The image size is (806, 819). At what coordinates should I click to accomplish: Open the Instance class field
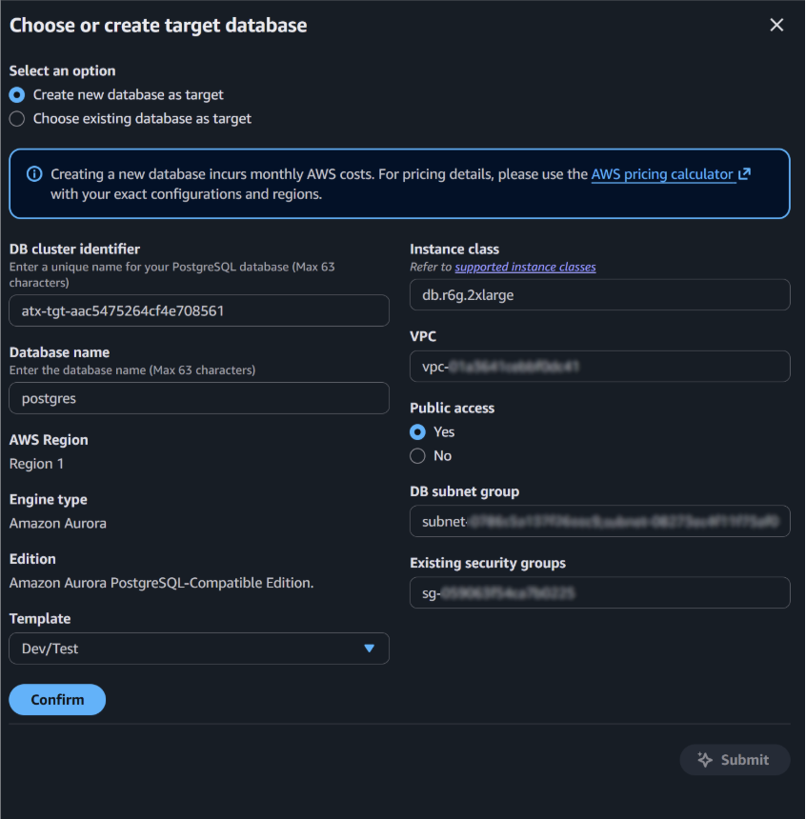click(x=599, y=294)
